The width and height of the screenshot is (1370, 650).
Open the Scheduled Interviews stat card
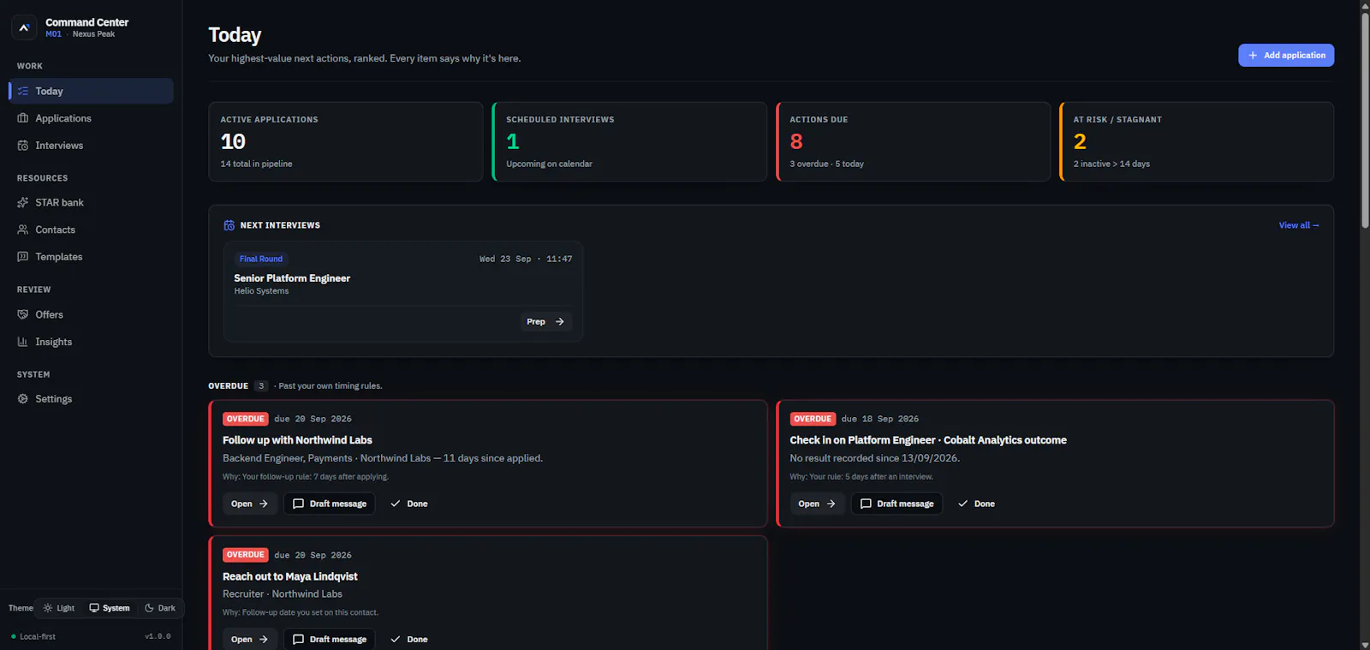point(629,141)
